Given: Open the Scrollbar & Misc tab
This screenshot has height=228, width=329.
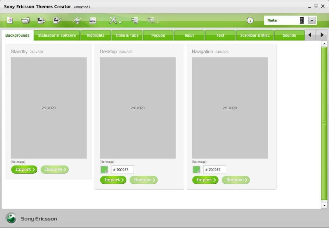Looking at the screenshot, I should (255, 35).
